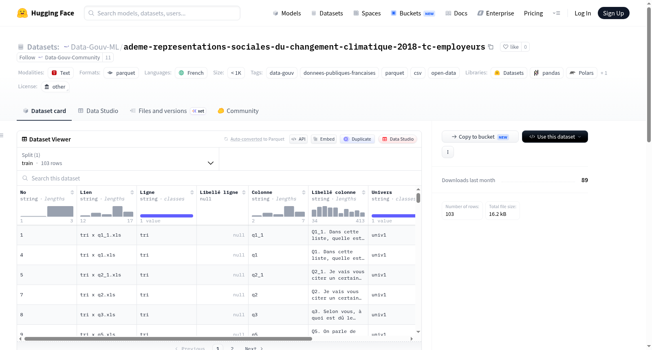The image size is (652, 350).
Task: Open the Community tab
Action: tap(238, 111)
